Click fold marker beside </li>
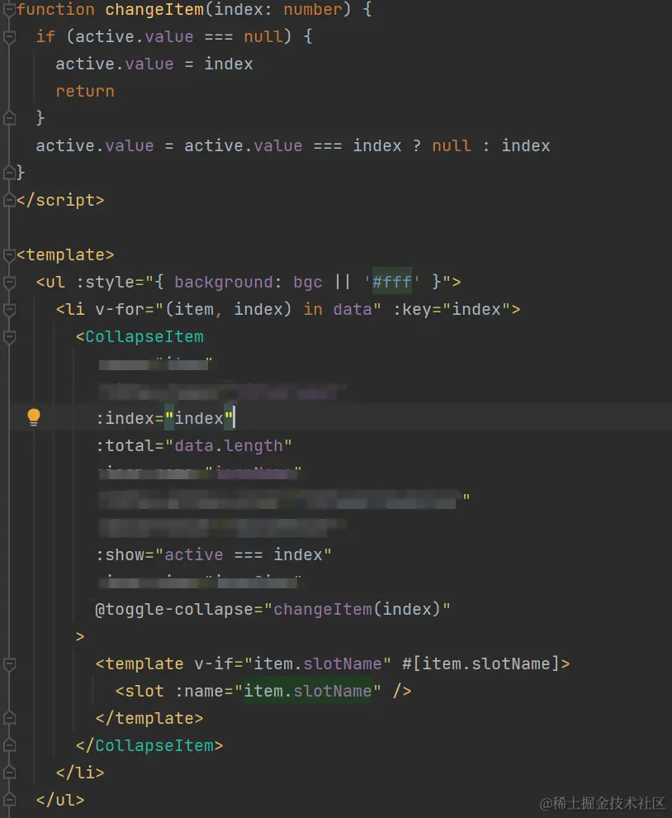 click(x=9, y=773)
